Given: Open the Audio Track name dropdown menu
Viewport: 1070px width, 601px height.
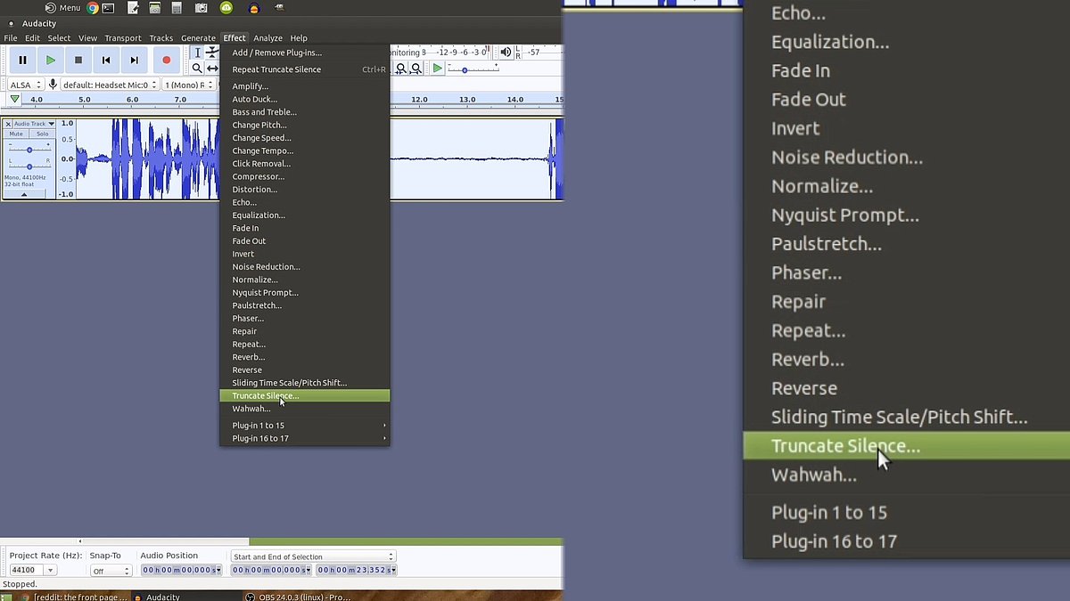Looking at the screenshot, I should [34, 124].
